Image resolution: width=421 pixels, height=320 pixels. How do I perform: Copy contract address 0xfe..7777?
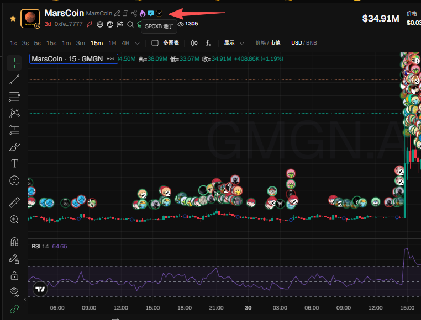click(69, 24)
